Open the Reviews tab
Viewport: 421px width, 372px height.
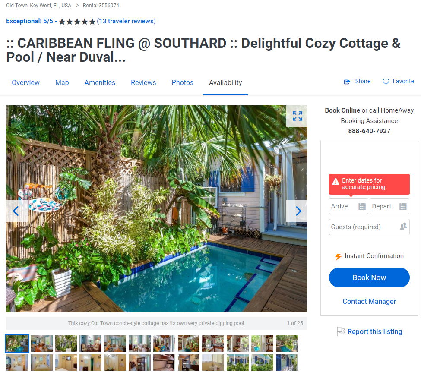pos(143,83)
